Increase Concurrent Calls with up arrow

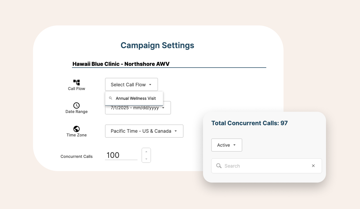[x=146, y=152]
